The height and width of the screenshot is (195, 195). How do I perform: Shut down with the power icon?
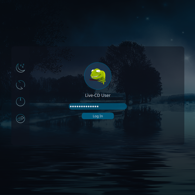tap(20, 102)
